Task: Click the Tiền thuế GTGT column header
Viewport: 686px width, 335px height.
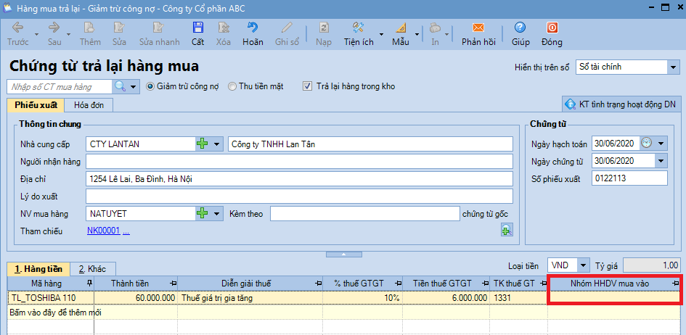Action: [x=446, y=284]
